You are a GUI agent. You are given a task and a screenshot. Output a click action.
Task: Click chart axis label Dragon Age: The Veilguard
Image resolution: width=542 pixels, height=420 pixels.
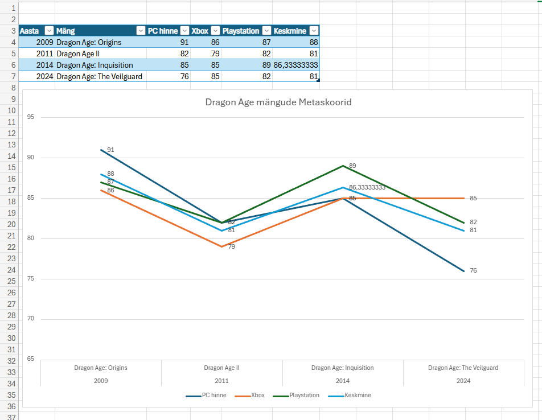(x=463, y=368)
